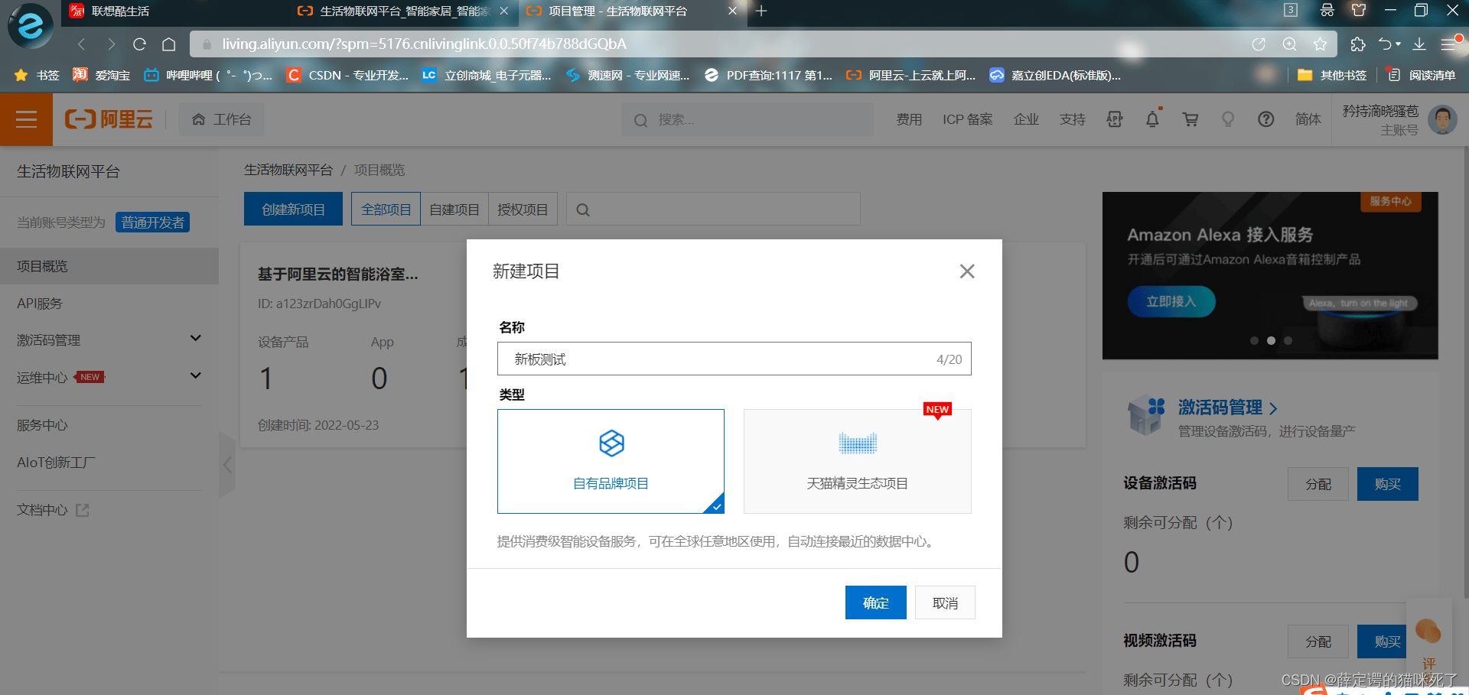Click the help question mark icon
The image size is (1469, 695).
(1266, 119)
